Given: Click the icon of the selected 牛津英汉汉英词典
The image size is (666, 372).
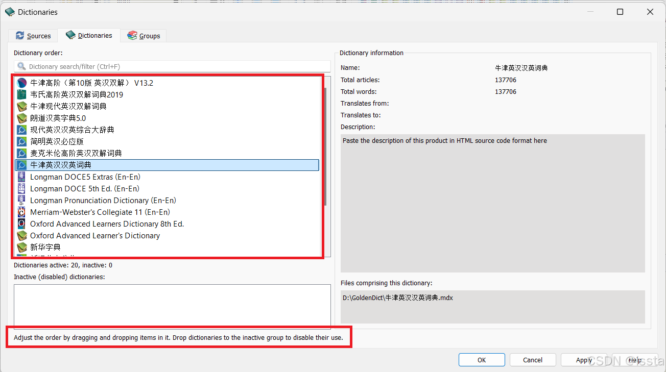Looking at the screenshot, I should pos(21,165).
